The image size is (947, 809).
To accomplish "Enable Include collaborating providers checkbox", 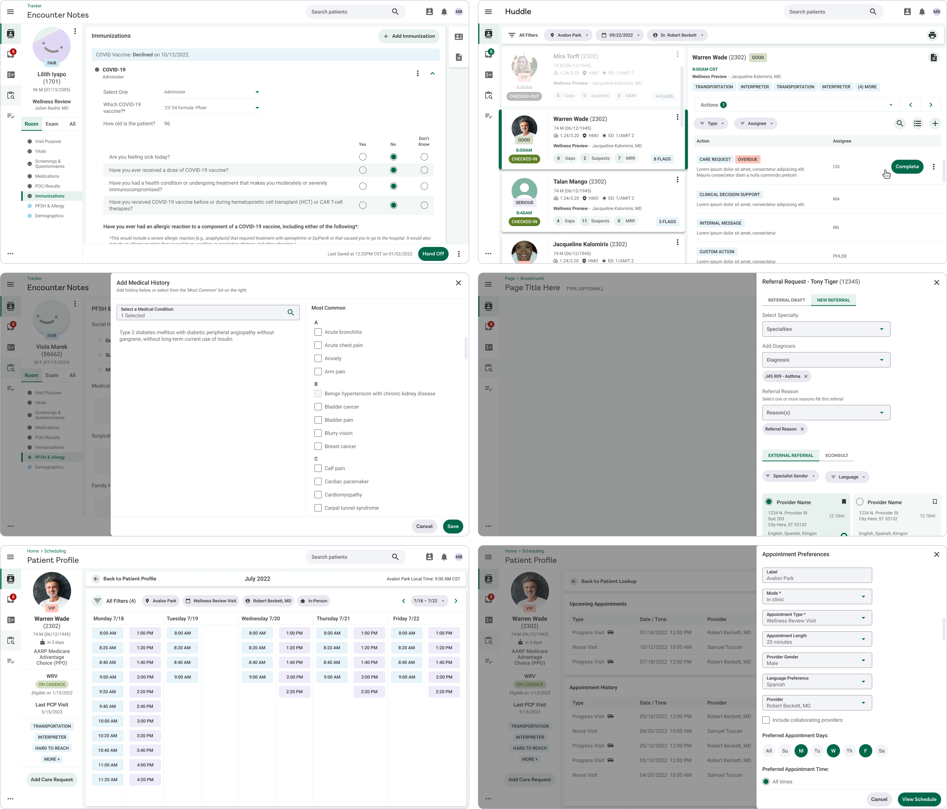I will point(766,720).
